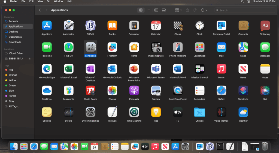
Task: Open the Time Machine app
Action: pos(134,112)
